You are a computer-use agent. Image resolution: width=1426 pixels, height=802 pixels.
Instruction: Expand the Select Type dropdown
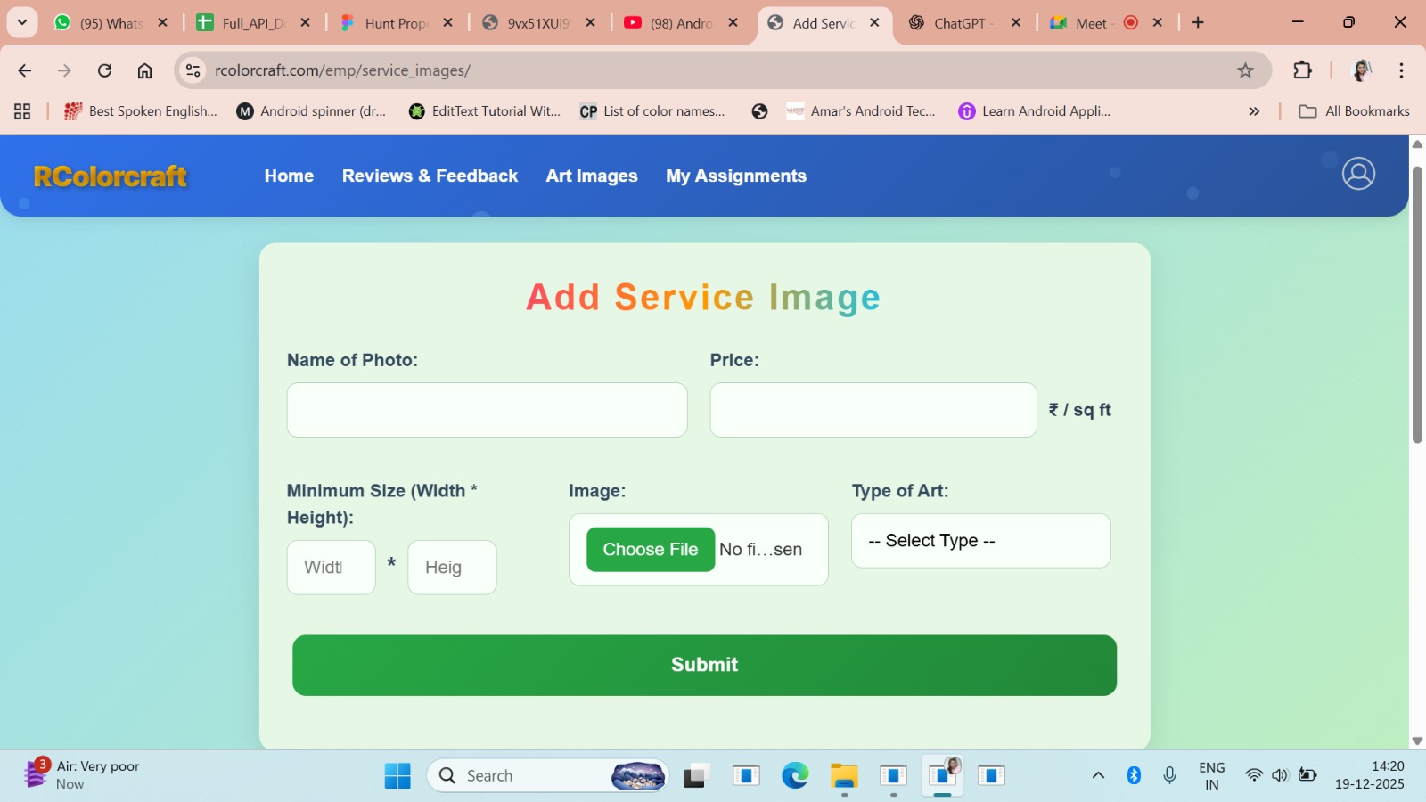point(980,541)
